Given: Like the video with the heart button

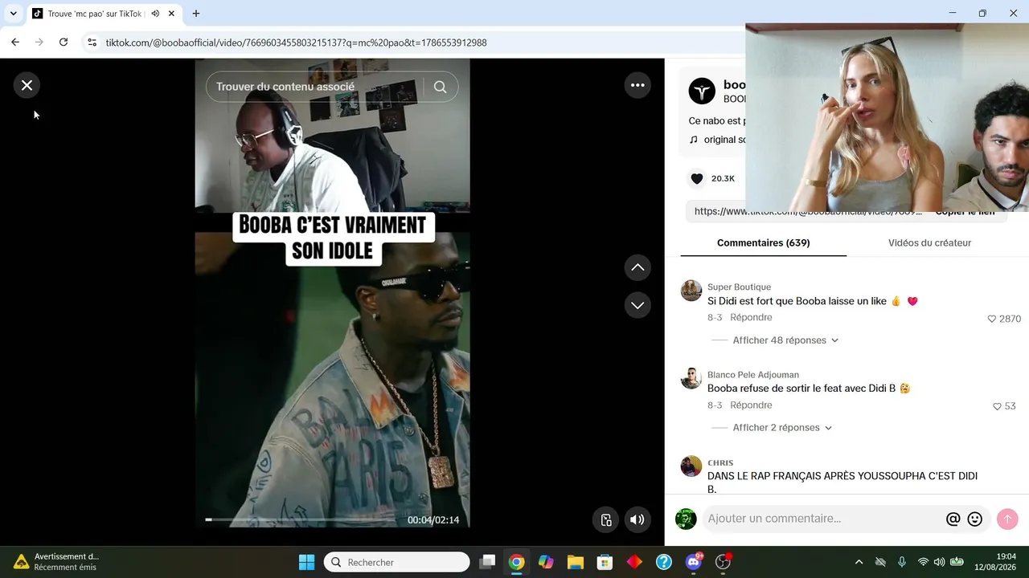Looking at the screenshot, I should [x=697, y=178].
